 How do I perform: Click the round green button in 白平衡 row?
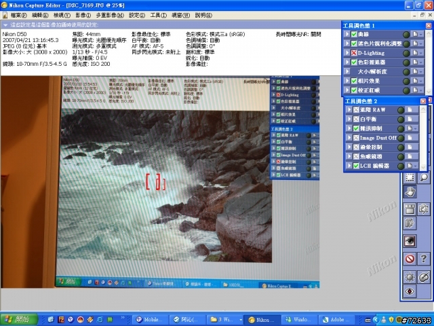point(401,120)
